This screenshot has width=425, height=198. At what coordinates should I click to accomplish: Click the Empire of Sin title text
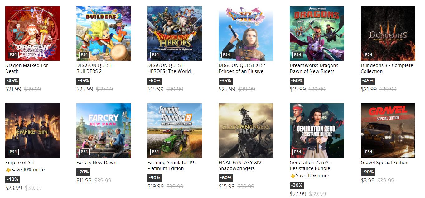[x=20, y=163]
